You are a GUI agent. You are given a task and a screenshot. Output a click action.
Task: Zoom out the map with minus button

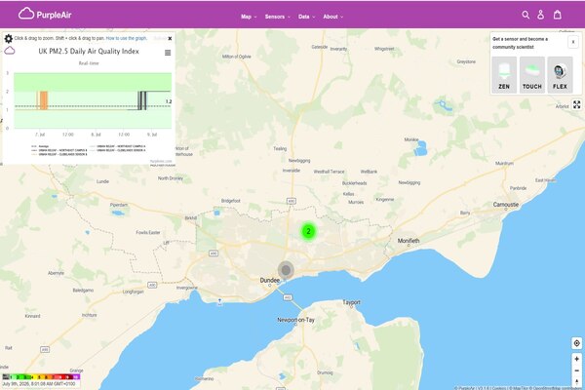tap(577, 370)
